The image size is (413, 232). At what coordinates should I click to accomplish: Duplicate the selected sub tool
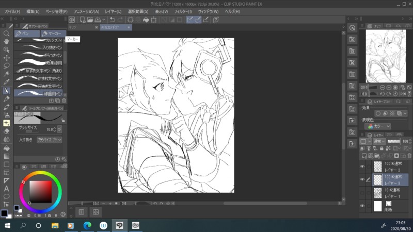click(x=58, y=101)
